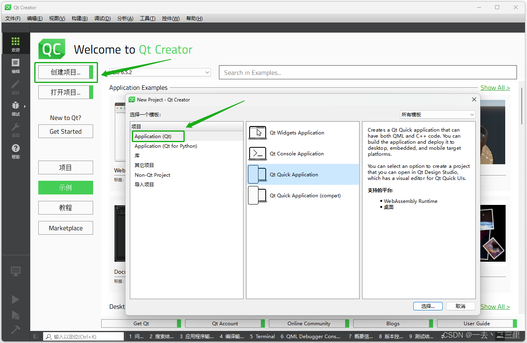The height and width of the screenshot is (343, 527).
Task: Open the 2 搜索结果 output pane
Action: [x=162, y=336]
